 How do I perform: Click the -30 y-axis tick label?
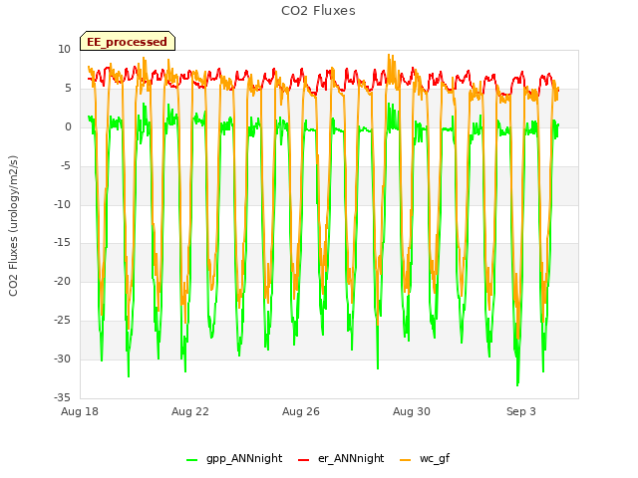coord(62,358)
